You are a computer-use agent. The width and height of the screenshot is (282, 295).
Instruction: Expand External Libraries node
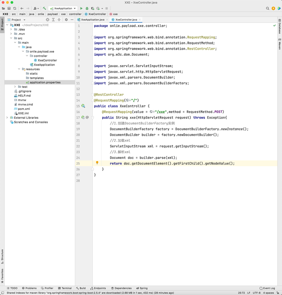pos(7,118)
